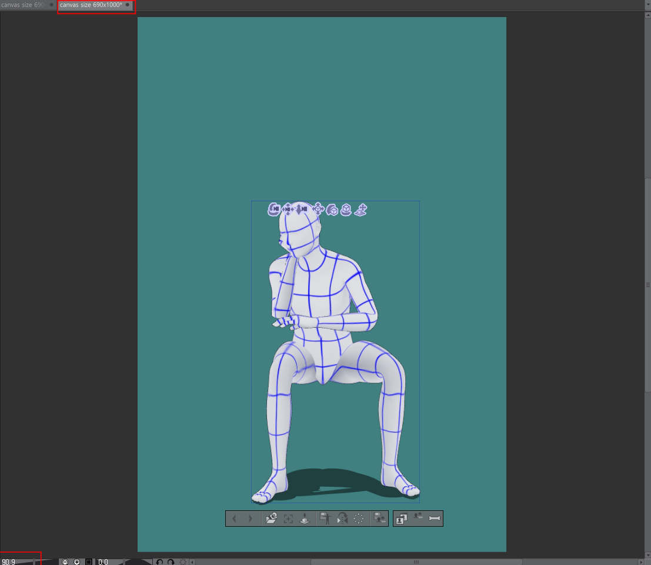Click the camera forward-backward manipulator icon
Screen dimensions: 651x565
coord(301,210)
